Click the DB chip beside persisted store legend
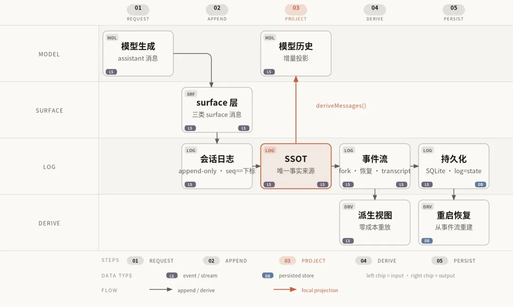 [267, 276]
